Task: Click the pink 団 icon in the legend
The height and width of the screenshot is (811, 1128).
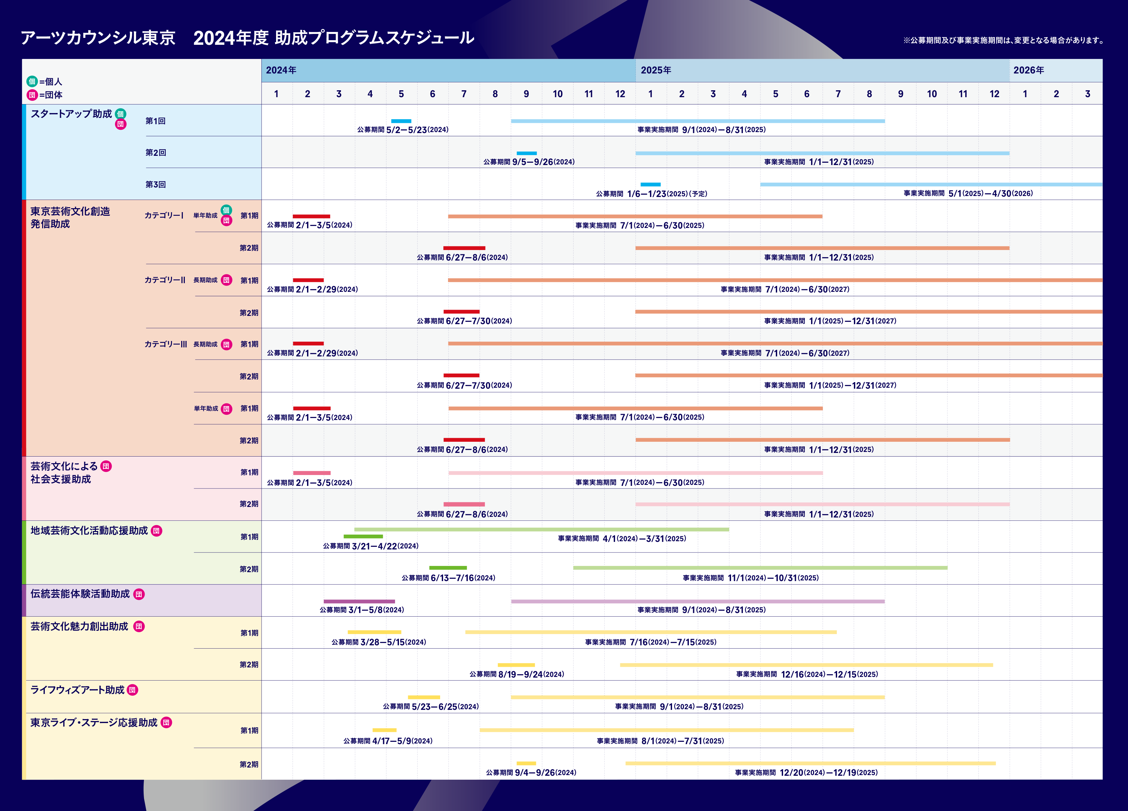Action: click(32, 95)
